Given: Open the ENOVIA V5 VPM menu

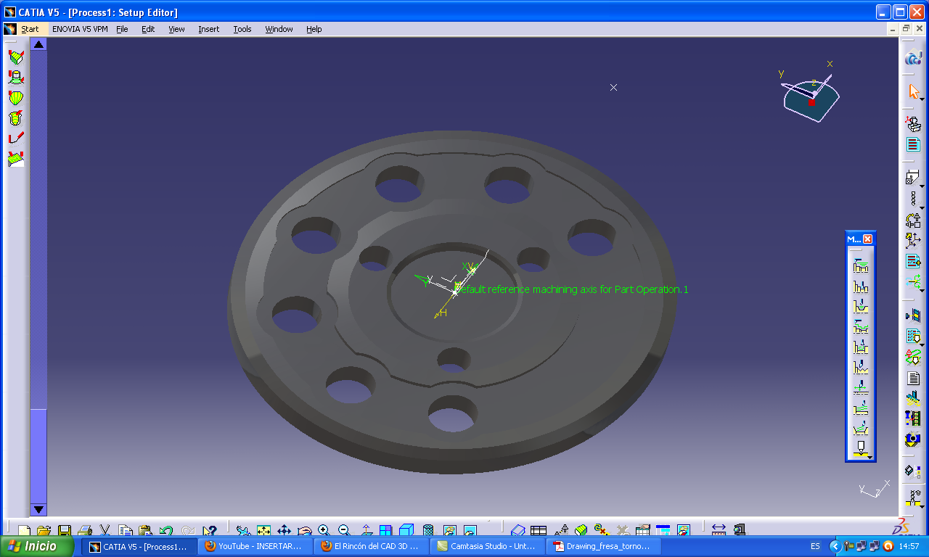Looking at the screenshot, I should (x=80, y=29).
